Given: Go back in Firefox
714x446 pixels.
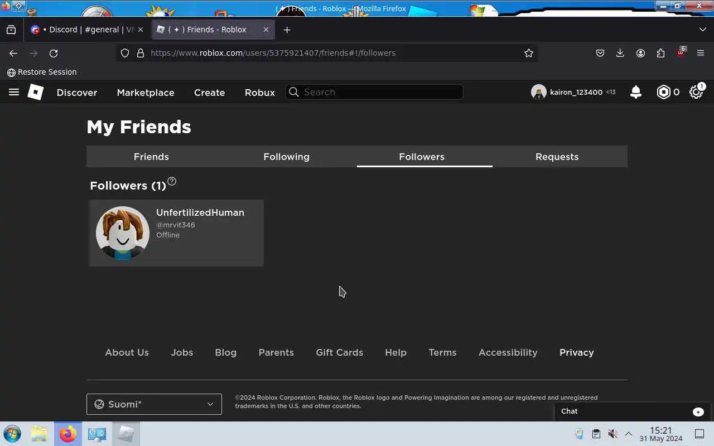Looking at the screenshot, I should 13,53.
